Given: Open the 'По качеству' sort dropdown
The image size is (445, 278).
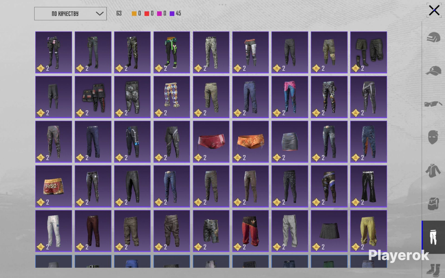Looking at the screenshot, I should (70, 14).
